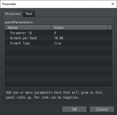This screenshot has height=115, width=117.
Task: Switch to the Text tab
Action: pyautogui.click(x=29, y=14)
